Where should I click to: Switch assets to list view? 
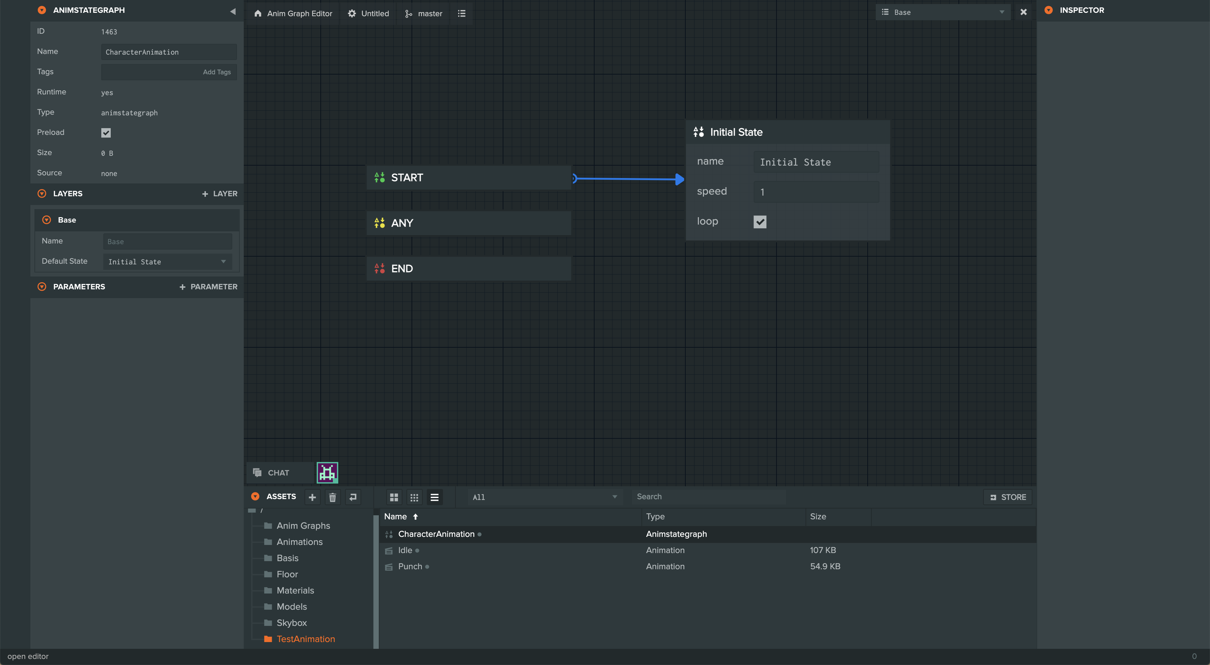tap(435, 497)
